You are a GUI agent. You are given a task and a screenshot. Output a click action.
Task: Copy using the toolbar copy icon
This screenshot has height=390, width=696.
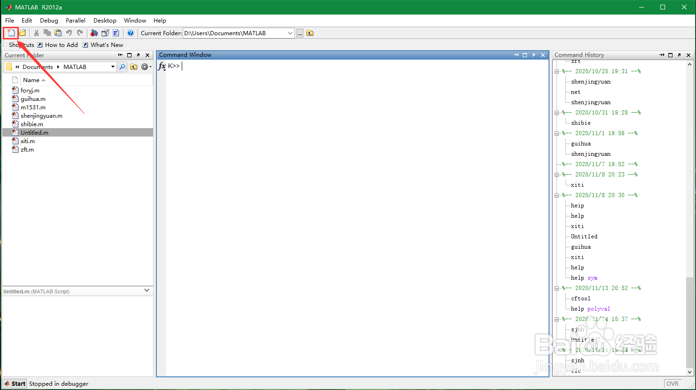pos(47,33)
